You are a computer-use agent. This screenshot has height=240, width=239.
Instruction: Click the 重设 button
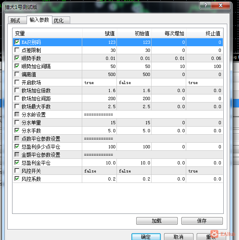211,237
